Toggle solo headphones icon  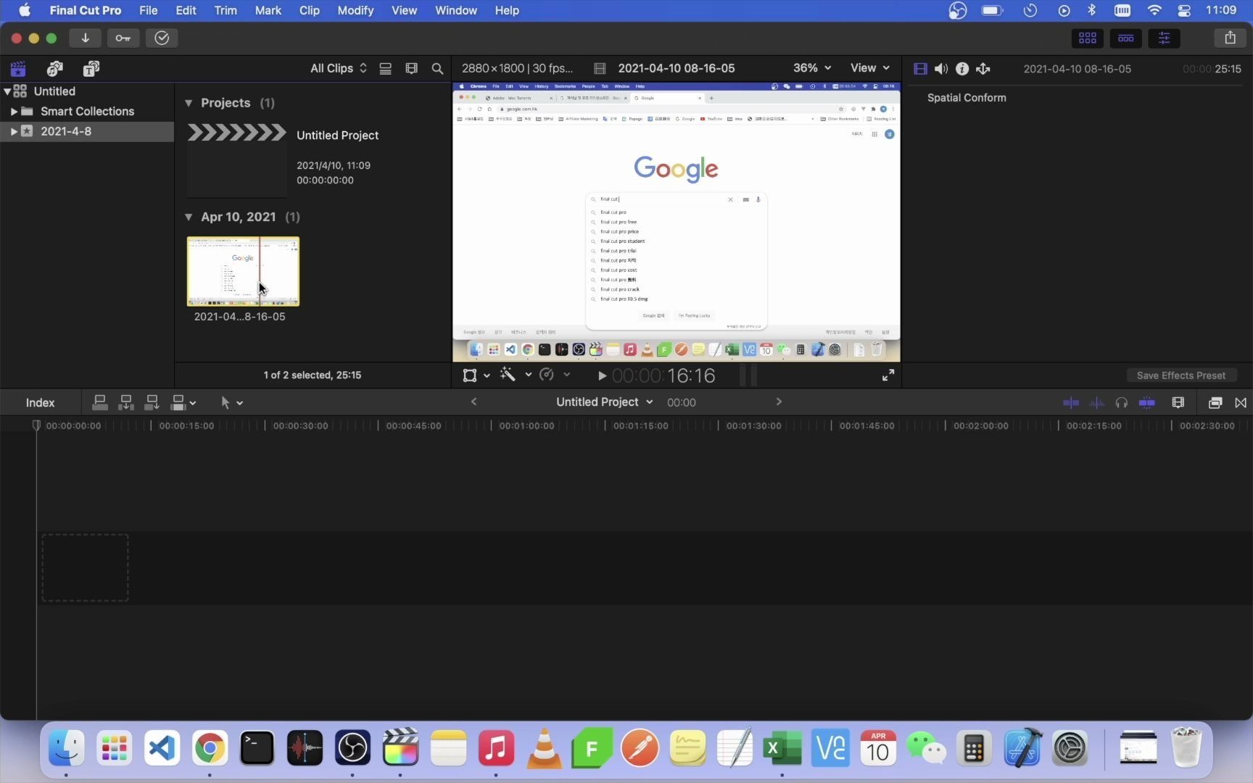pos(1122,403)
